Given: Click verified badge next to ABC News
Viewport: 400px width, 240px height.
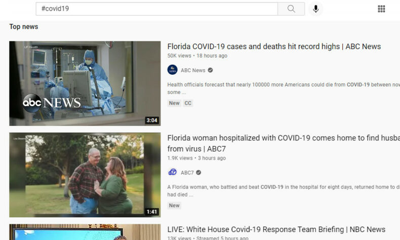Looking at the screenshot, I should coord(210,70).
